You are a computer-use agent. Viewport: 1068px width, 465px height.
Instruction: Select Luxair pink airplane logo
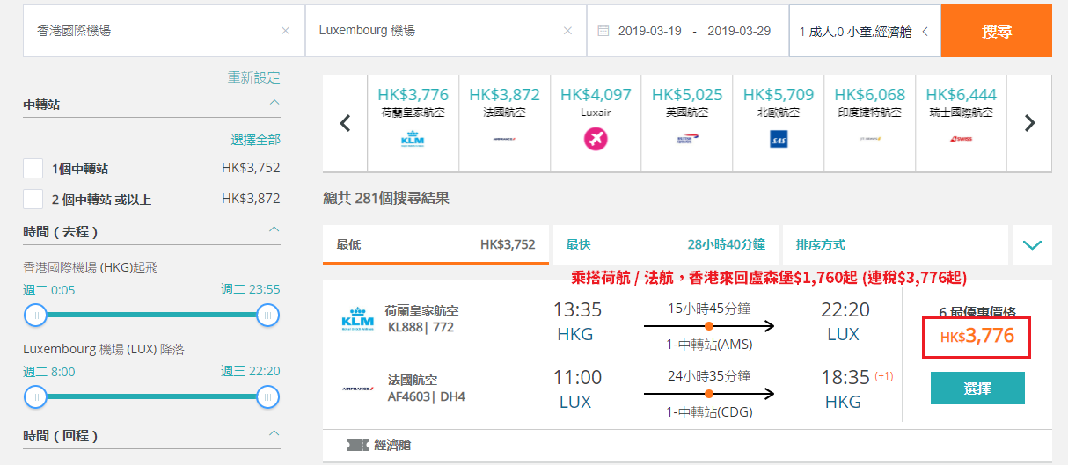point(596,139)
